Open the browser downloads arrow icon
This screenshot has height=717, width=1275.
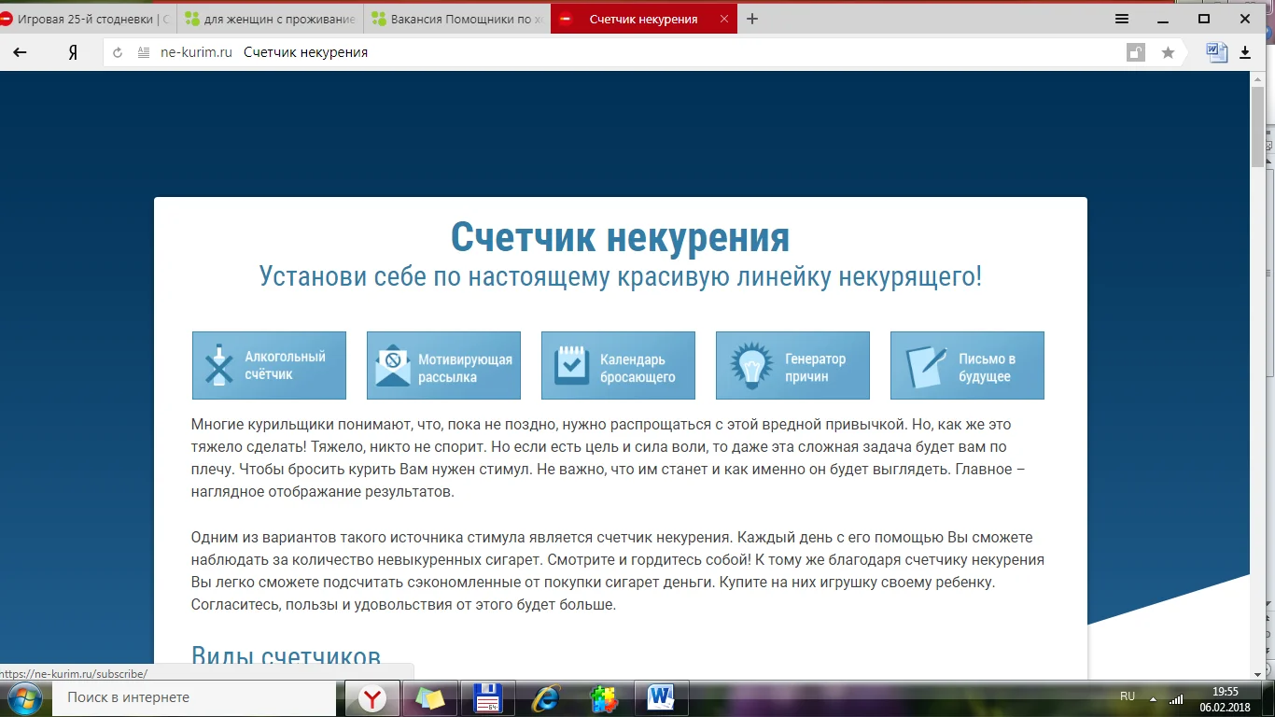(1245, 53)
